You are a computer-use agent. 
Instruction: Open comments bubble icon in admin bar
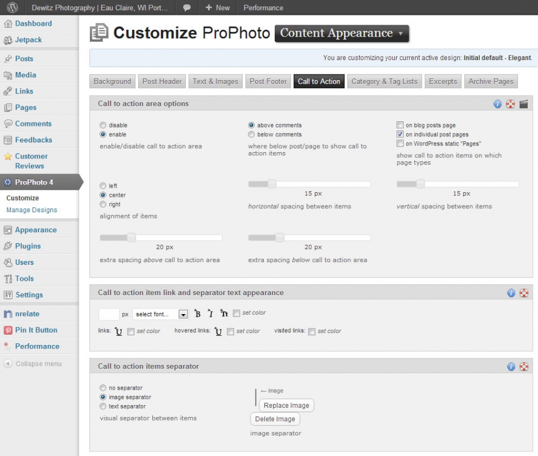pyautogui.click(x=187, y=7)
